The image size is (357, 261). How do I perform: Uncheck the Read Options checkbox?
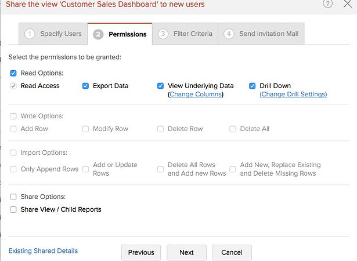pyautogui.click(x=13, y=73)
